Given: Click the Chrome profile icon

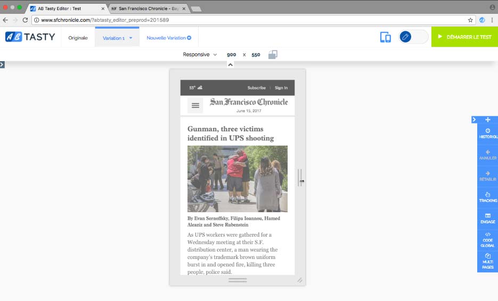Looking at the screenshot, I should (x=492, y=7).
